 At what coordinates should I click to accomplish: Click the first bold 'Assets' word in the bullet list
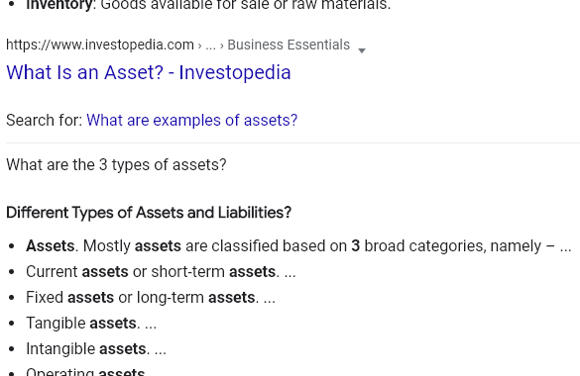[x=50, y=245]
